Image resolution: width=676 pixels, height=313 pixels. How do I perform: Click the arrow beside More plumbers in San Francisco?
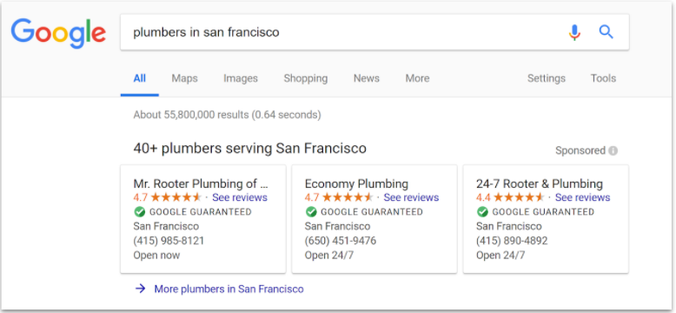point(141,289)
